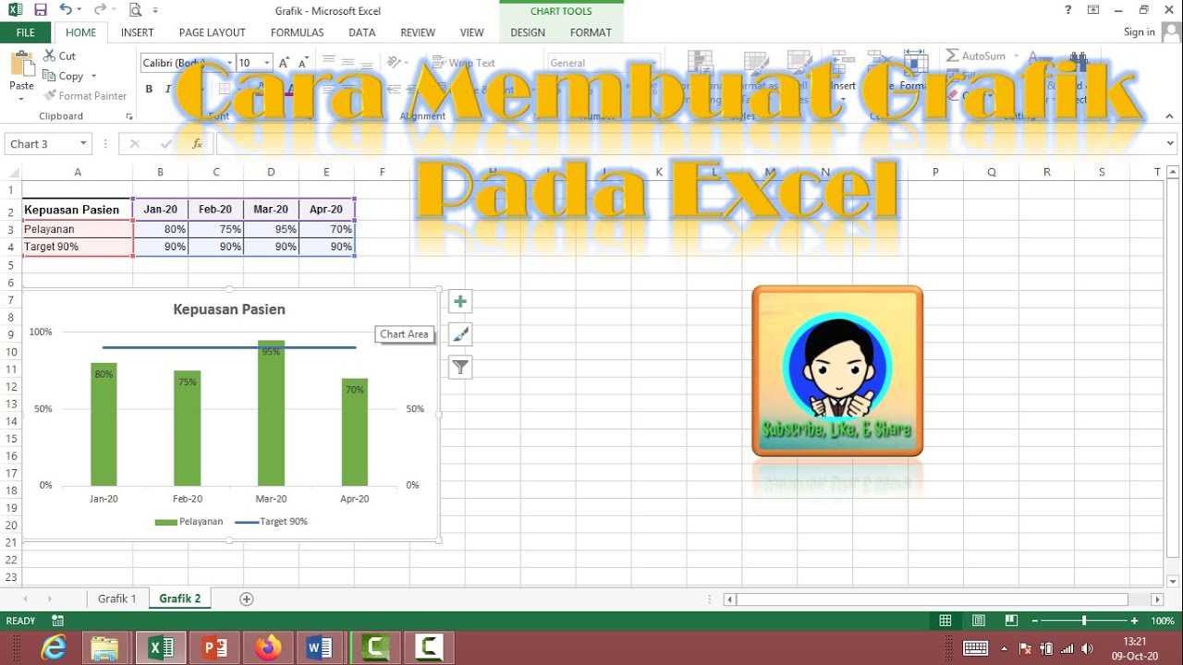Screen dimensions: 1183x665
Task: Click Increase Font Size icon
Action: click(x=284, y=63)
